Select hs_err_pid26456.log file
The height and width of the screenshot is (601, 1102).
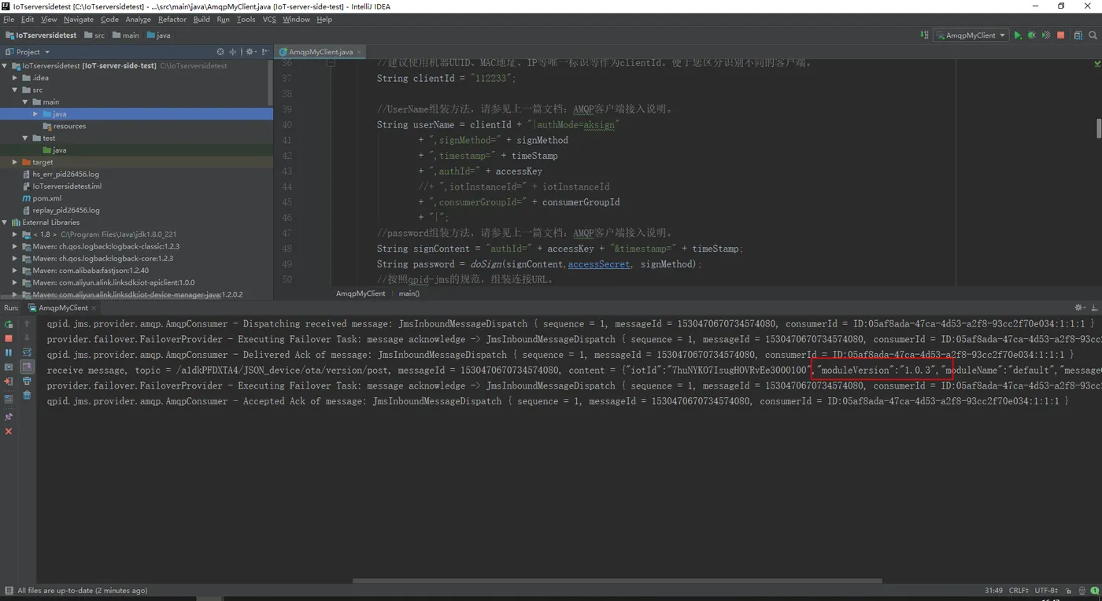point(65,175)
